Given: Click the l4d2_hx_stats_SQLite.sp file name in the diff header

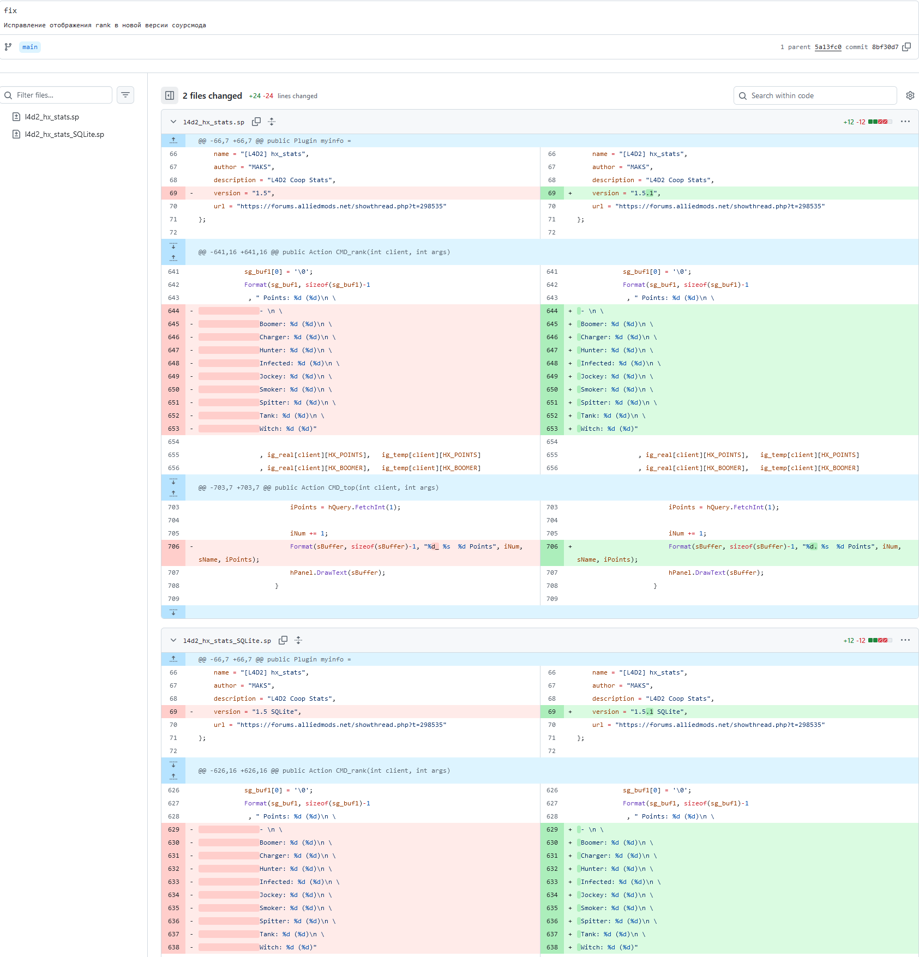Looking at the screenshot, I should pos(227,641).
